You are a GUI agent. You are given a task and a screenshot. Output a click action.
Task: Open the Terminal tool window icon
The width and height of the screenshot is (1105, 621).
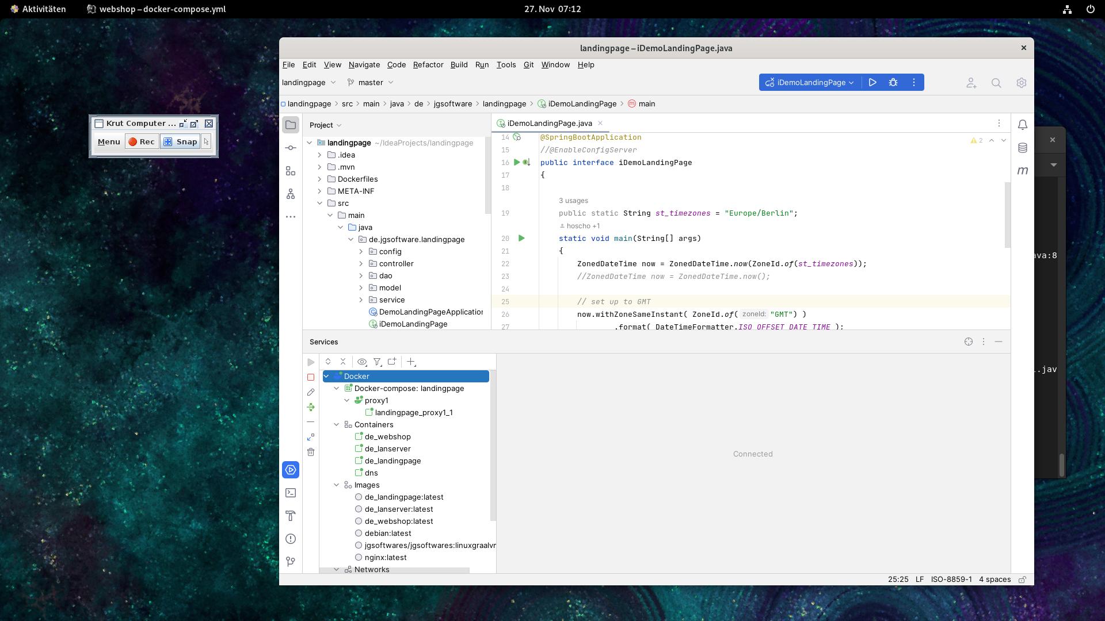pyautogui.click(x=291, y=493)
